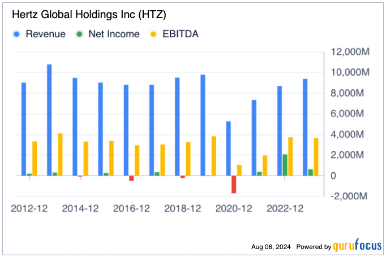The image size is (386, 257).
Task: Click the 2022-12 green net income bar
Action: tap(285, 165)
